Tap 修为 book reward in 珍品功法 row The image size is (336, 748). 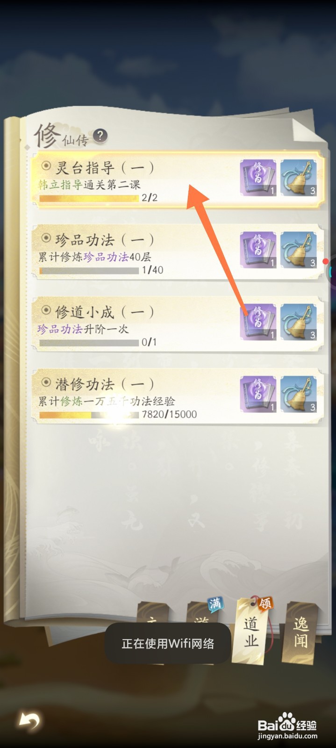(258, 250)
